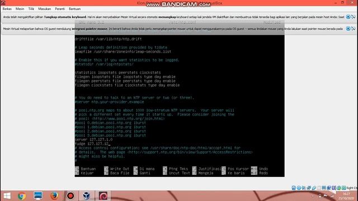Open Firefox from the taskbar

coord(54,196)
